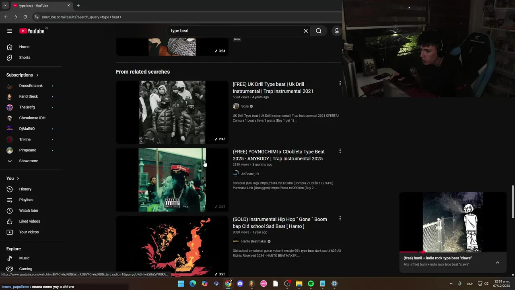Viewport: 515px width, 290px height.
Task: Visit the Hanto Beatmaker channel
Action: 254,241
